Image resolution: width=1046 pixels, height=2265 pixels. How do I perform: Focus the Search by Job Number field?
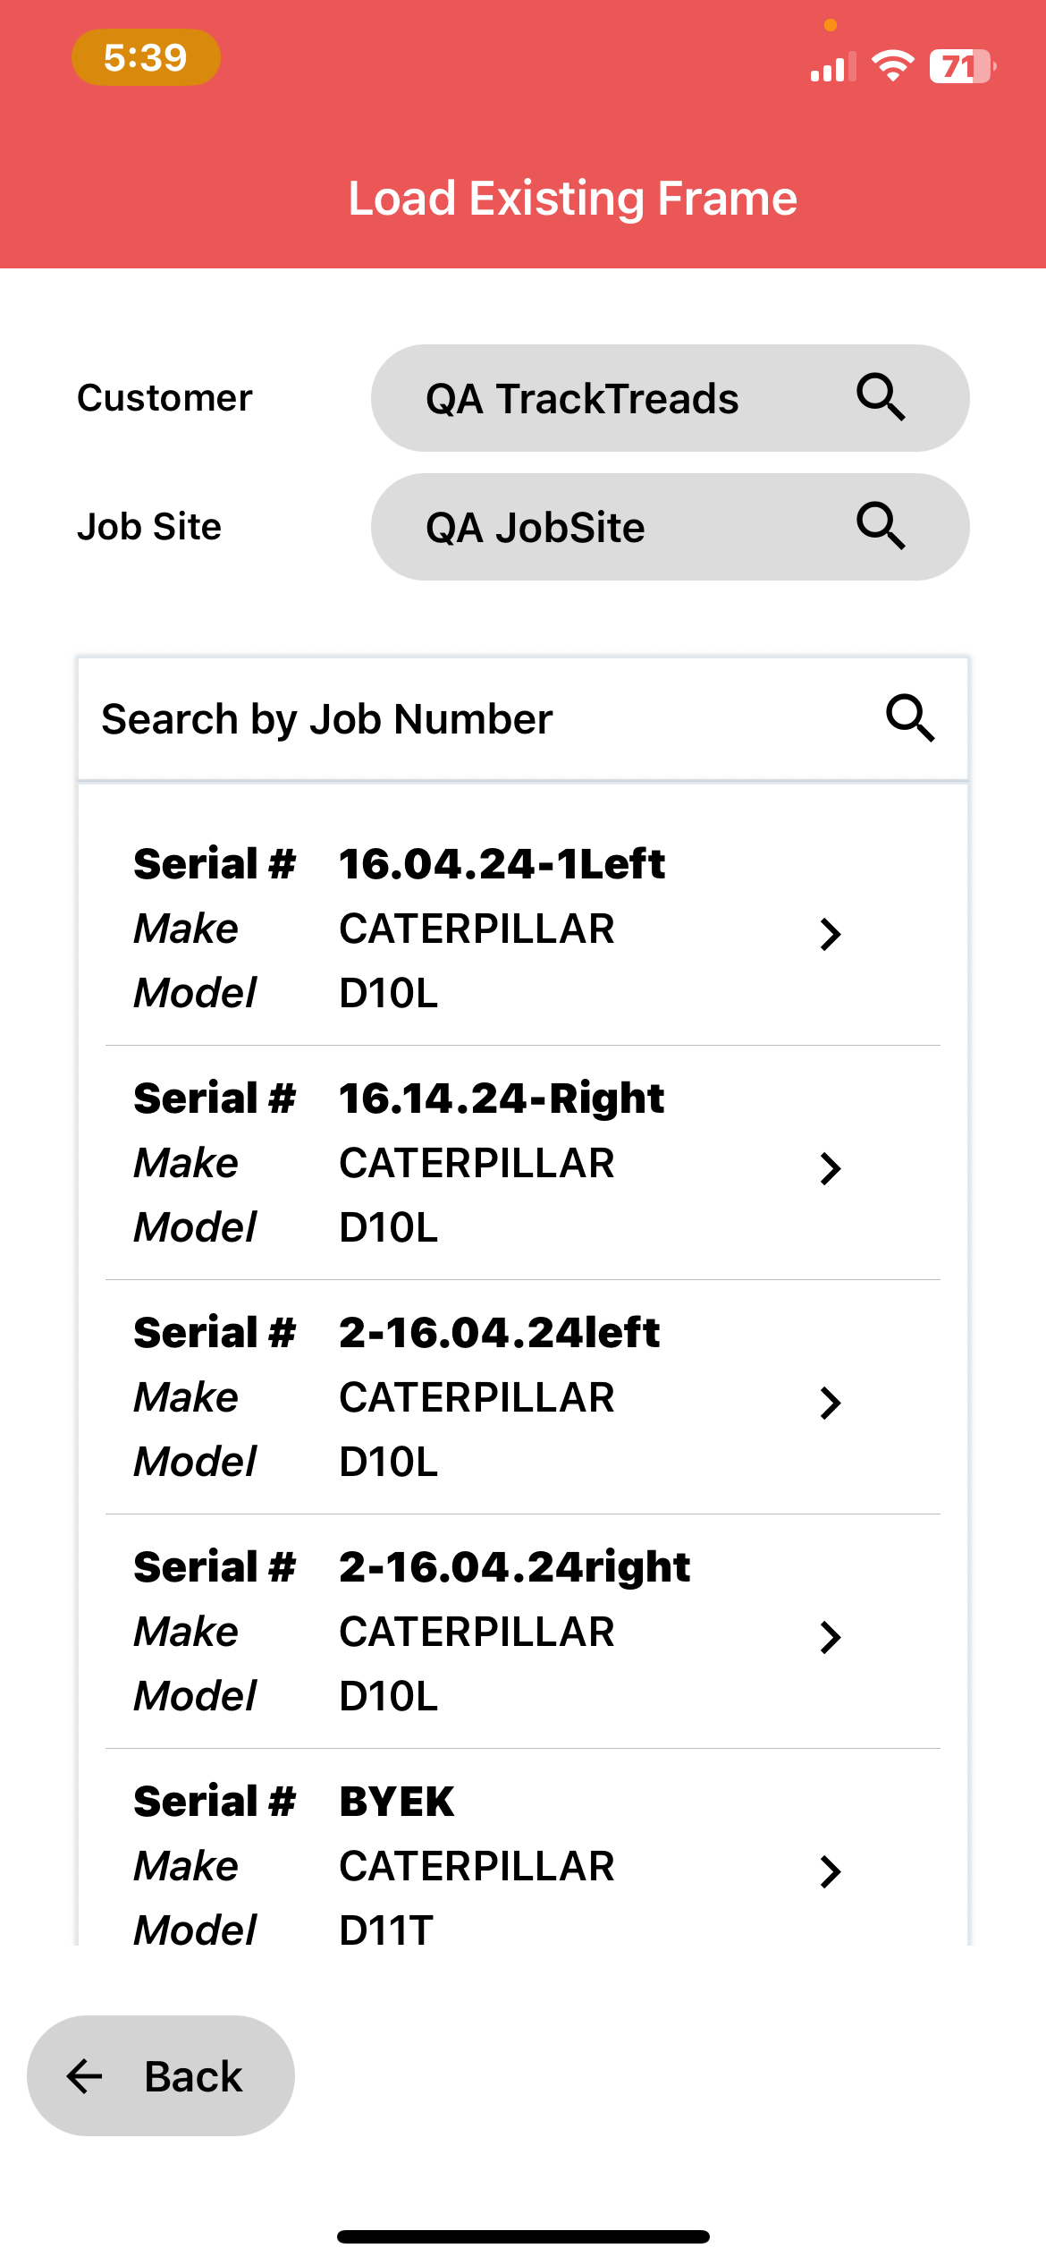point(523,719)
